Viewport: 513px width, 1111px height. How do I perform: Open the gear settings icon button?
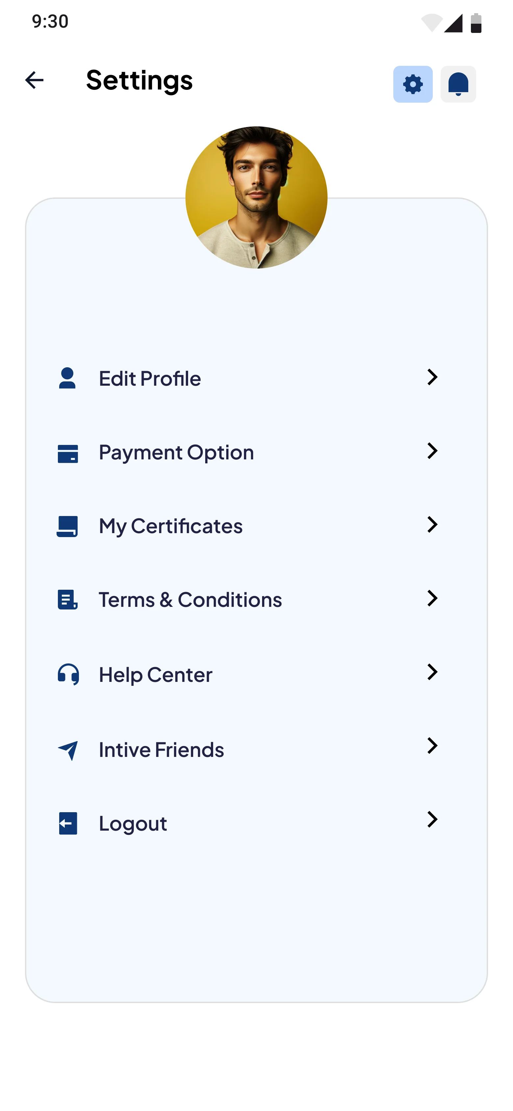click(413, 84)
